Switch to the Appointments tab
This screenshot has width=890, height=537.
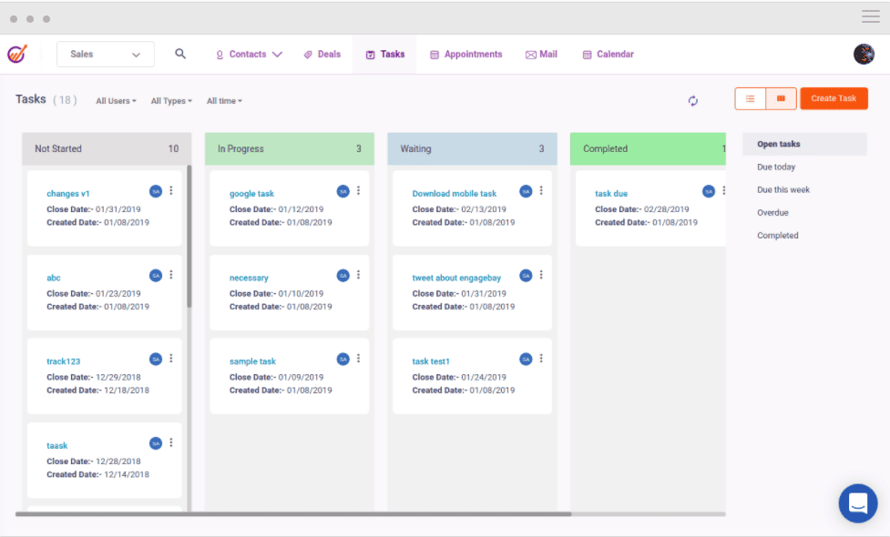pyautogui.click(x=465, y=54)
